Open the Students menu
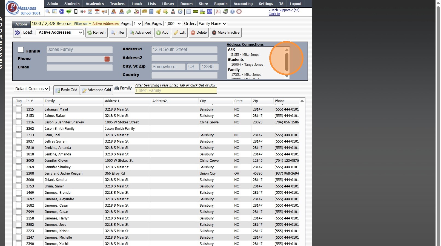This screenshot has height=246, width=441. point(72,4)
